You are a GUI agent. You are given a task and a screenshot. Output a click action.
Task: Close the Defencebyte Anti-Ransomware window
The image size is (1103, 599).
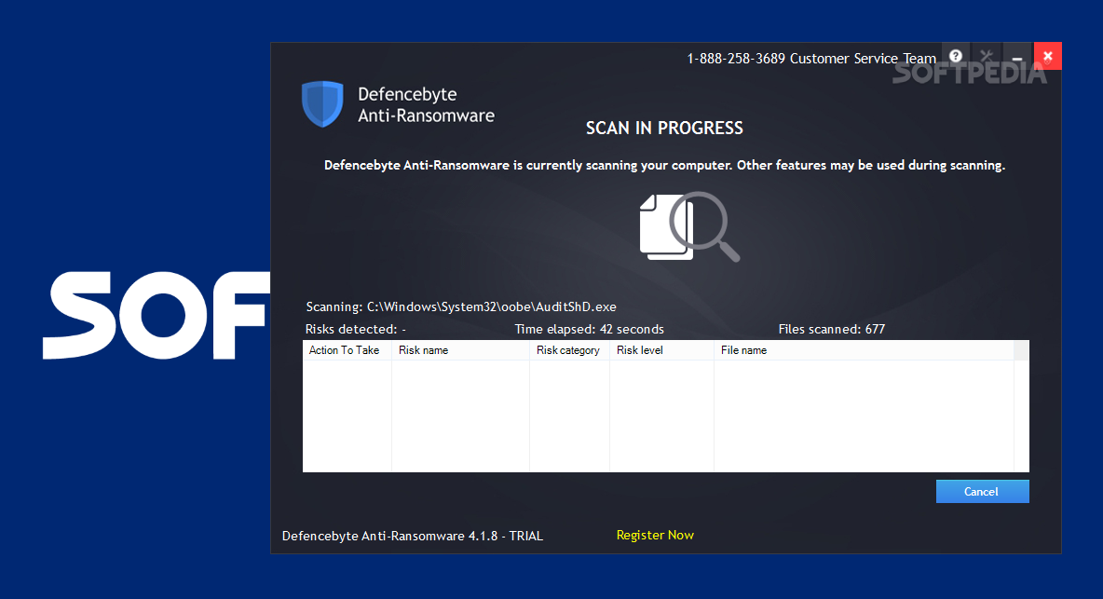tap(1047, 56)
